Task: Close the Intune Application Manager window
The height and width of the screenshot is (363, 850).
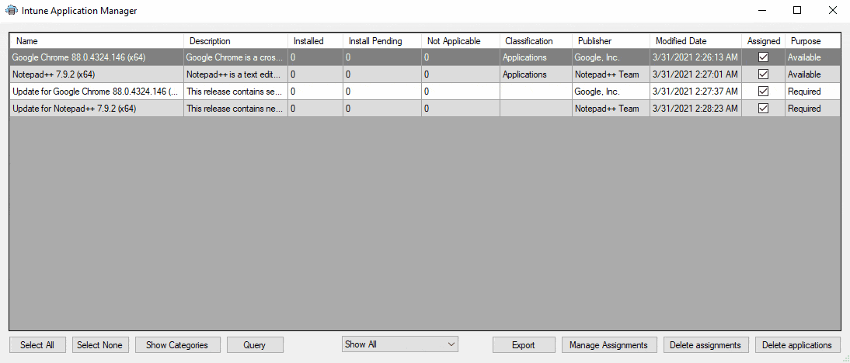Action: click(832, 10)
